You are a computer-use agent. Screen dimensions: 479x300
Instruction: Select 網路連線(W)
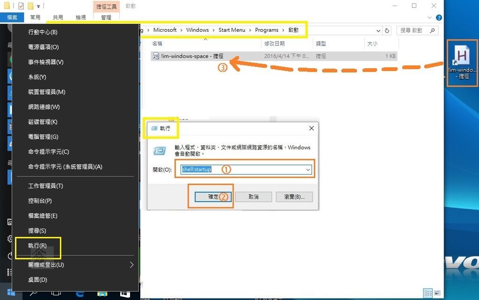[x=44, y=107]
